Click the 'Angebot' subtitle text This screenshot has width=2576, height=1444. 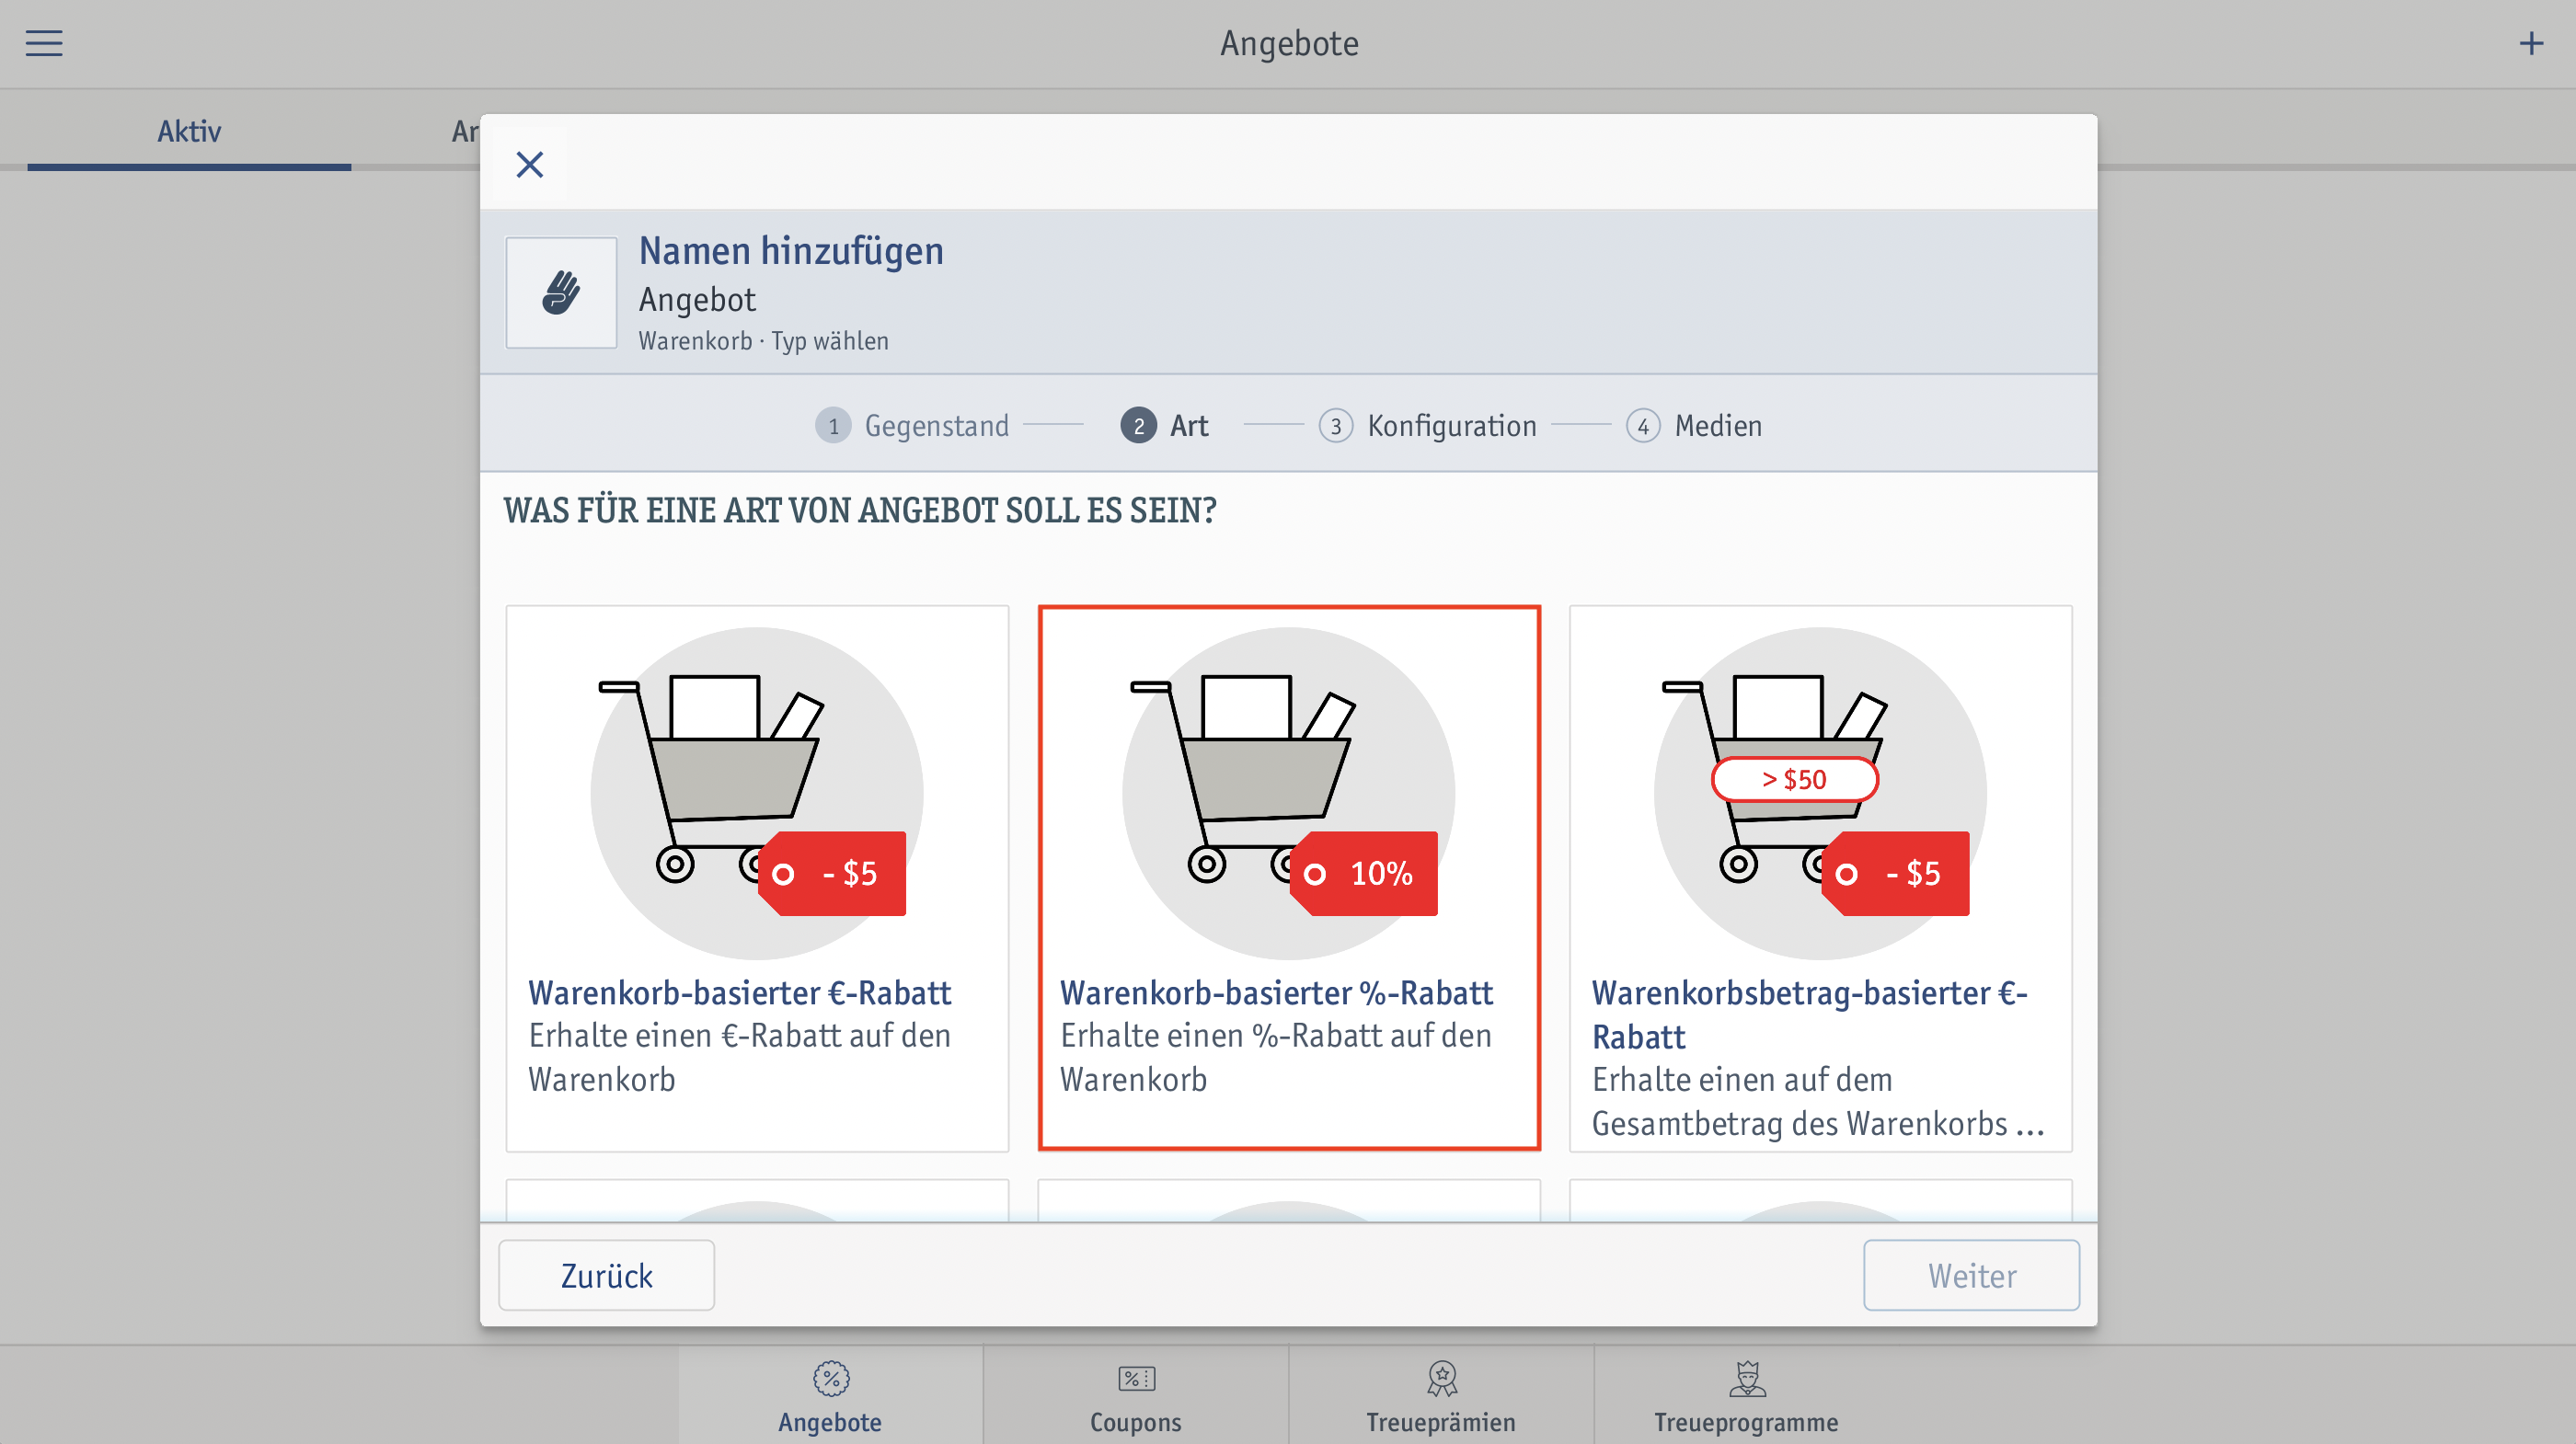point(697,299)
